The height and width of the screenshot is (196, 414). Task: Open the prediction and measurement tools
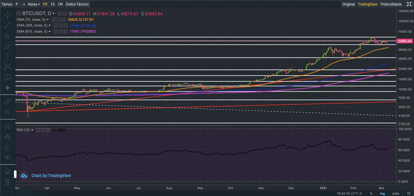click(x=7, y=77)
